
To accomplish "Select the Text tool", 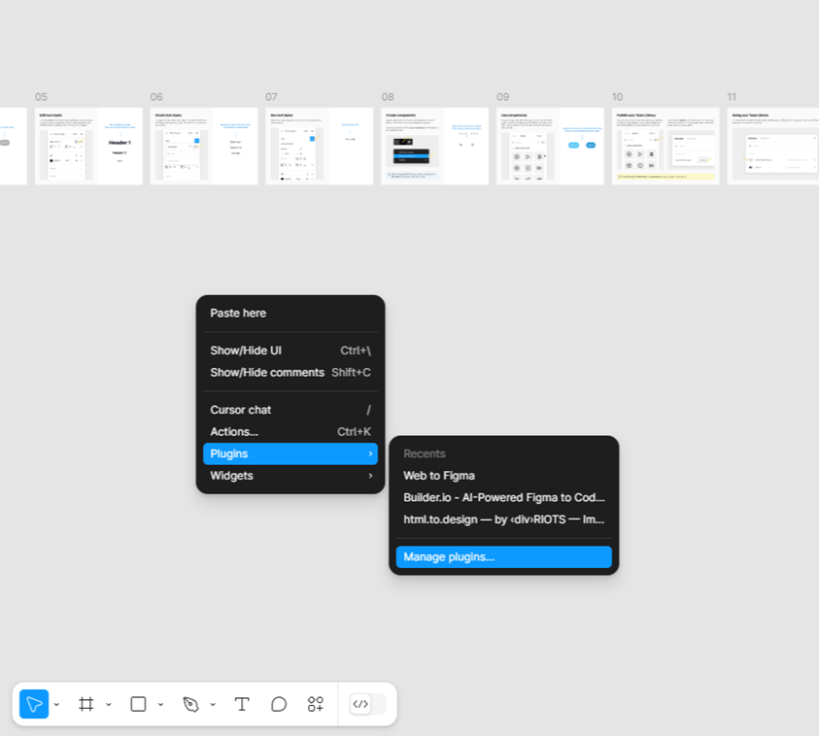I will click(x=242, y=704).
